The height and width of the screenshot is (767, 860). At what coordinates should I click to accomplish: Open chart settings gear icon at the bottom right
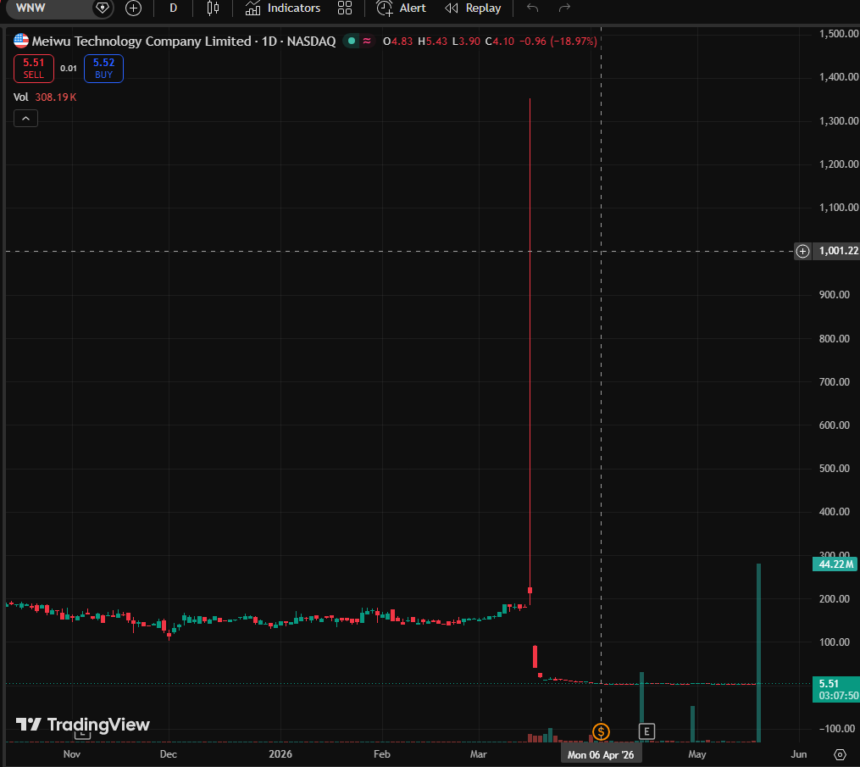840,754
